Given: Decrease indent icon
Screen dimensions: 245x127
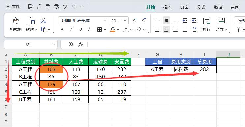Looking at the screenshot, I should tap(185, 21).
